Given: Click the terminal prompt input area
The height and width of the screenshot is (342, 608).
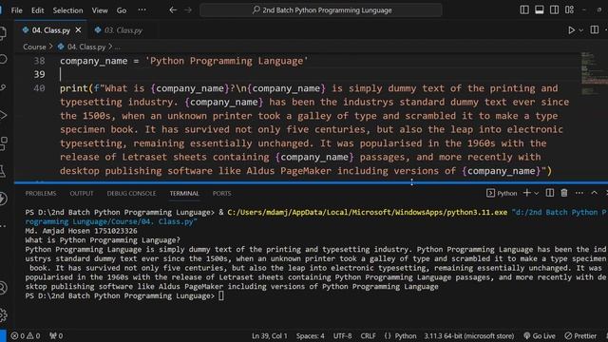Looking at the screenshot, I should click(221, 295).
